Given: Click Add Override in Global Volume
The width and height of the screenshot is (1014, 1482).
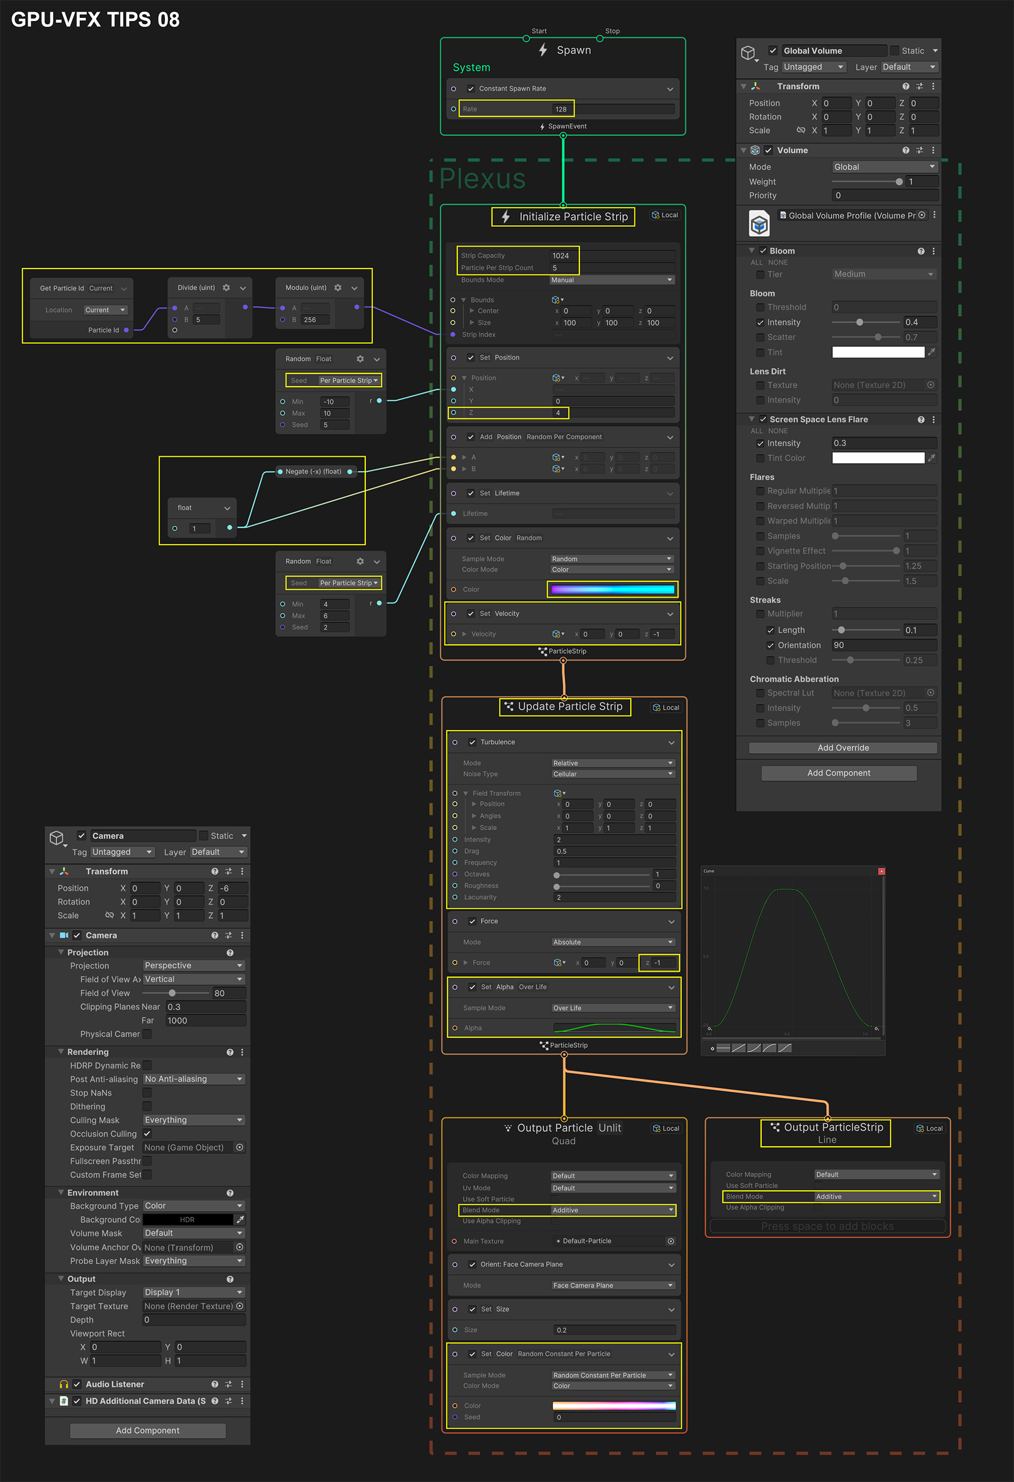Looking at the screenshot, I should pos(843,748).
